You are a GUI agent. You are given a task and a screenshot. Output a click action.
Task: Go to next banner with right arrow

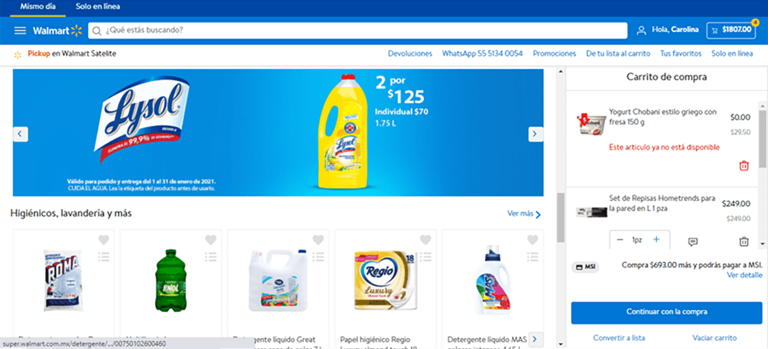[536, 134]
